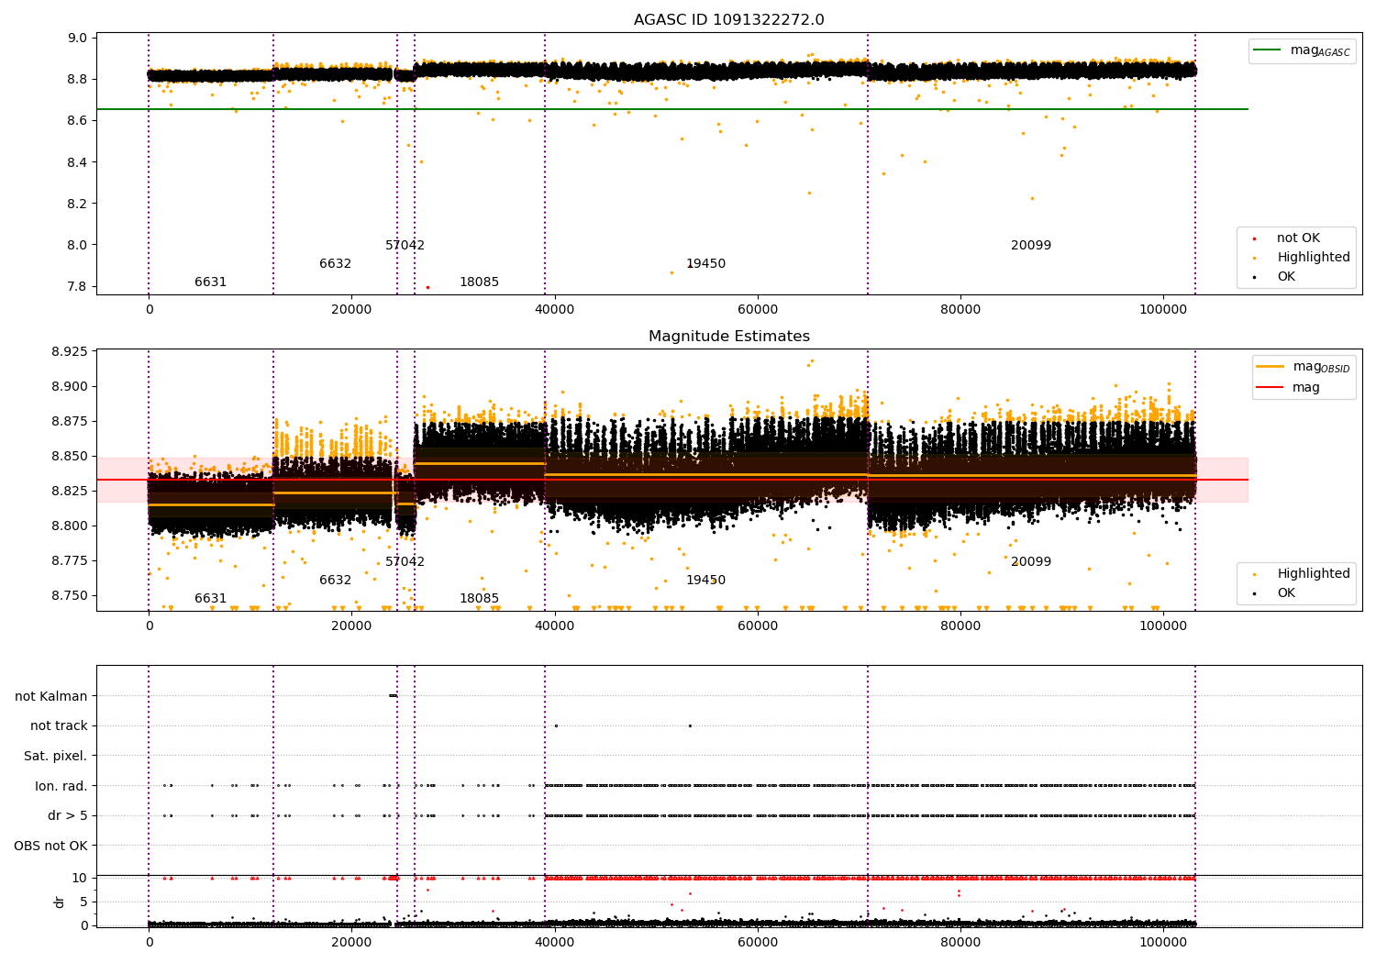Click OBSID label 19450 in middle plot

tap(705, 580)
